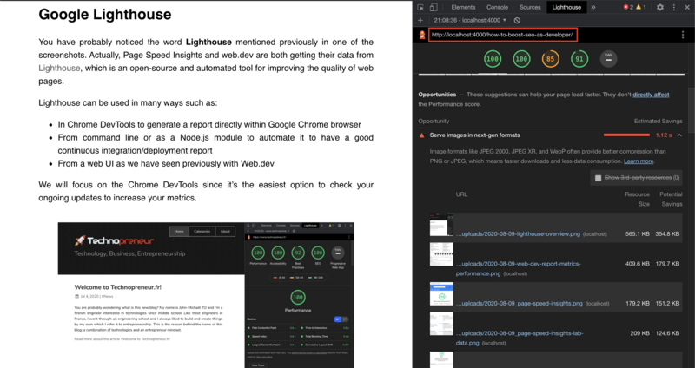Jump to Best Practices score gauge 85
Image resolution: width=695 pixels, height=368 pixels.
550,59
